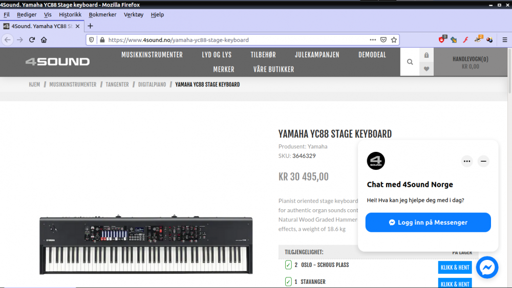This screenshot has width=512, height=288.
Task: Click the pencil-style extension icon in toolbar
Action: coord(454,40)
